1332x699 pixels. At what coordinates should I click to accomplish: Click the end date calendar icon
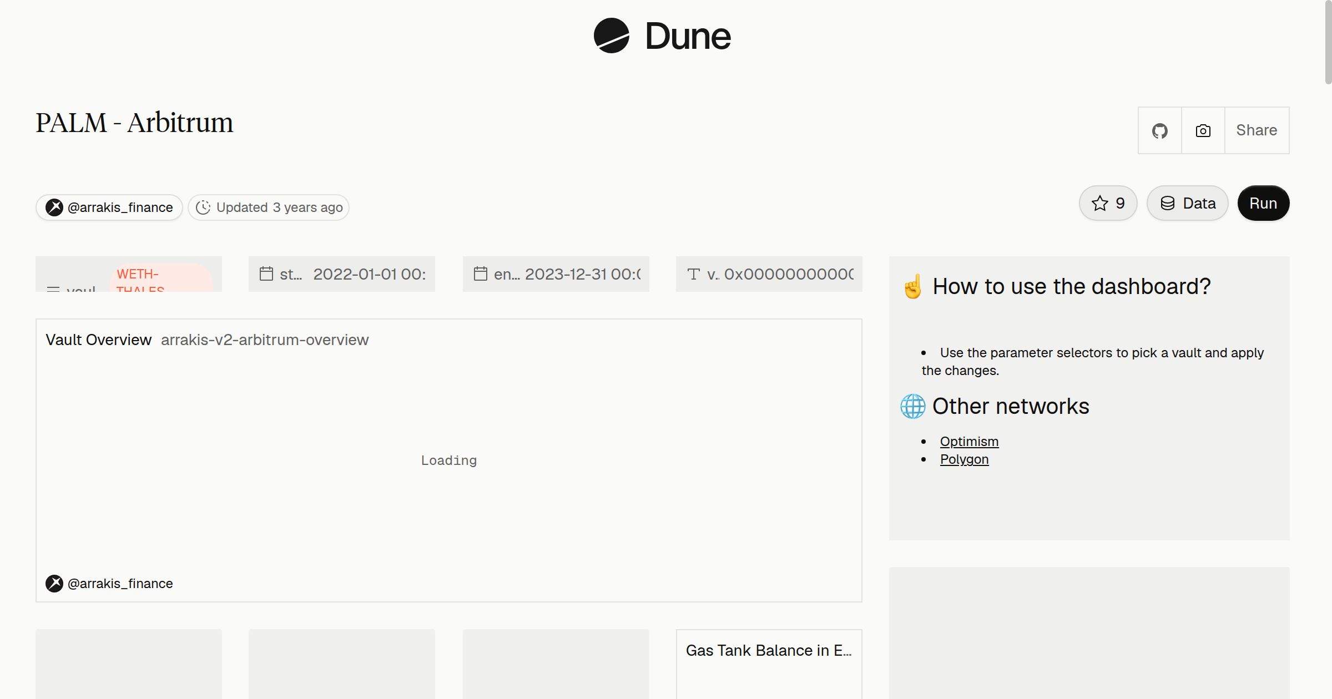pyautogui.click(x=481, y=273)
